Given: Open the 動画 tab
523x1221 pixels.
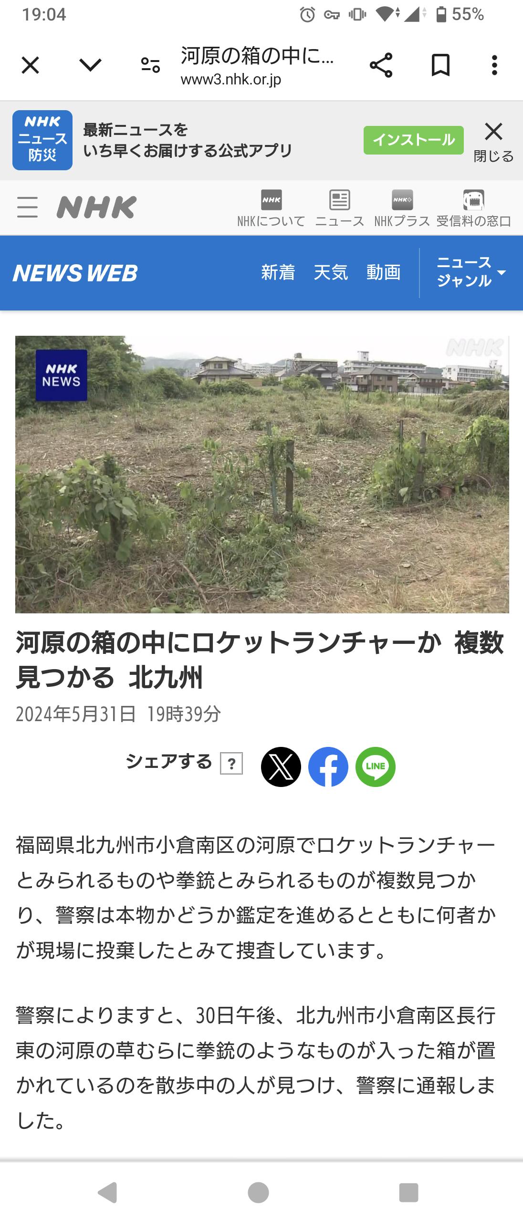Looking at the screenshot, I should [383, 272].
